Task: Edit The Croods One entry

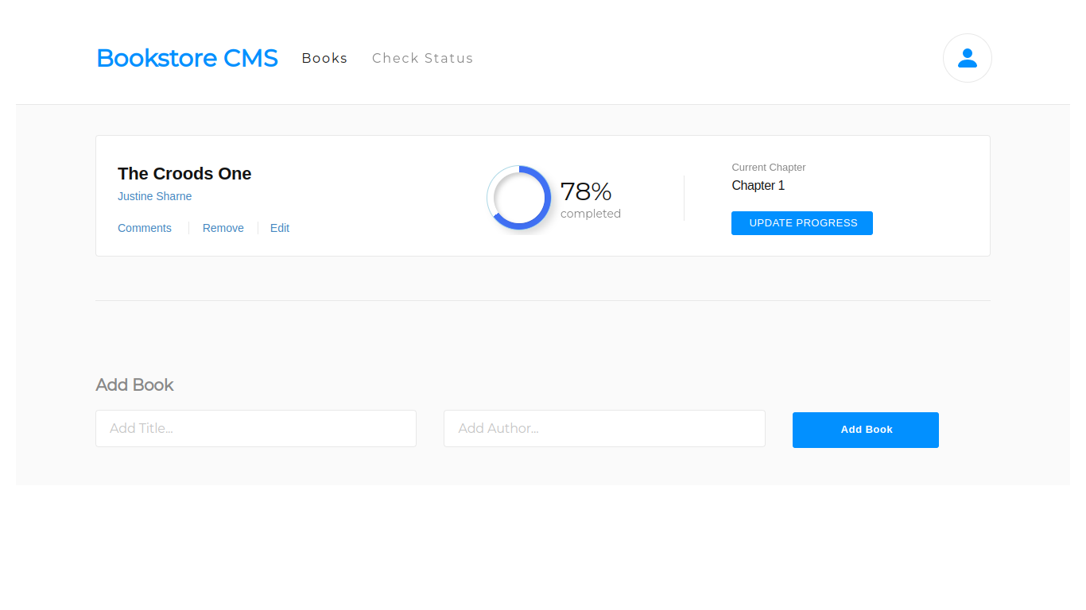Action: click(x=279, y=228)
